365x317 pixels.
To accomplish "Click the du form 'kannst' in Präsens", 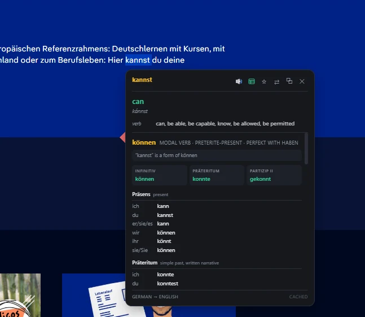I will [x=165, y=215].
